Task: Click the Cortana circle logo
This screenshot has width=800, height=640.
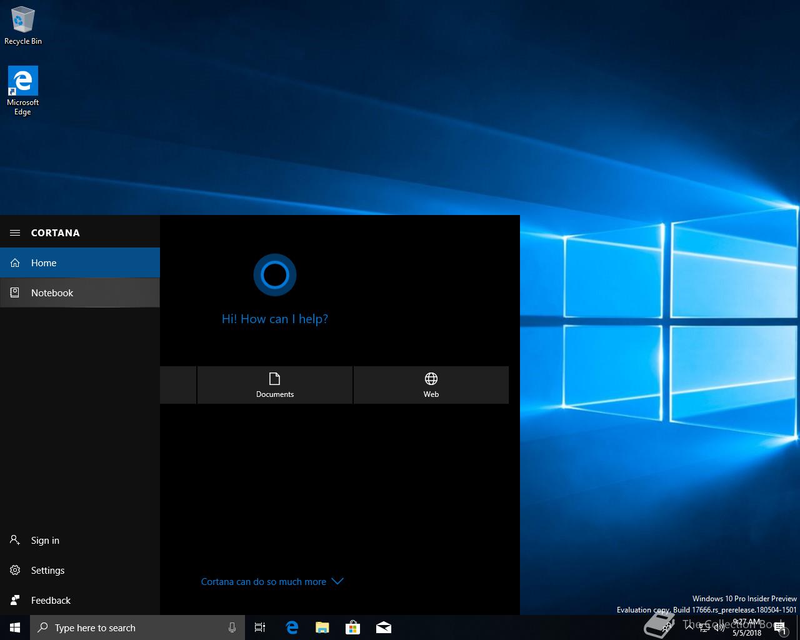Action: 274,275
